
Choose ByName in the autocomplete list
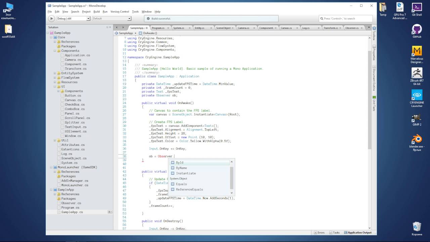point(200,168)
